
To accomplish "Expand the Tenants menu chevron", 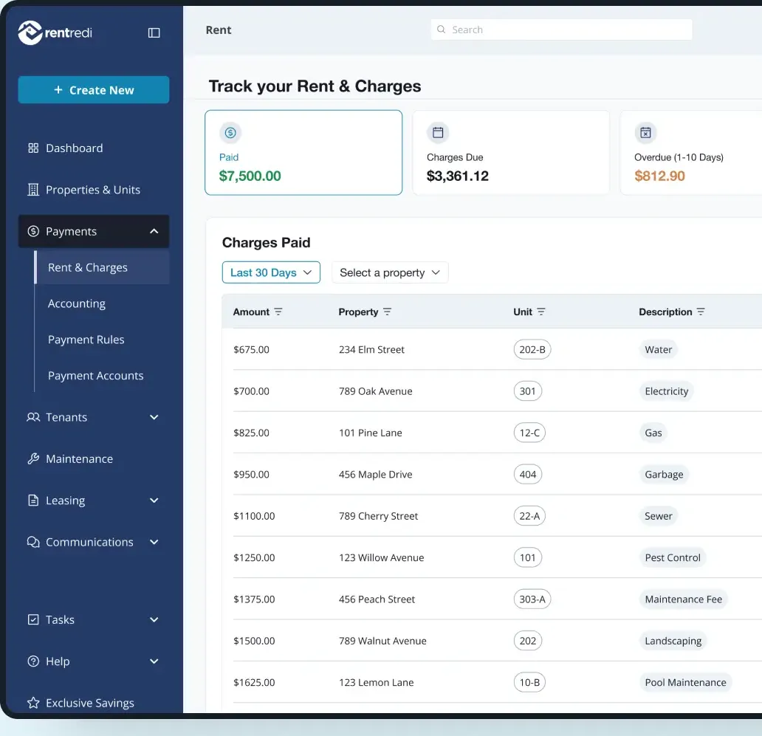I will pos(154,417).
